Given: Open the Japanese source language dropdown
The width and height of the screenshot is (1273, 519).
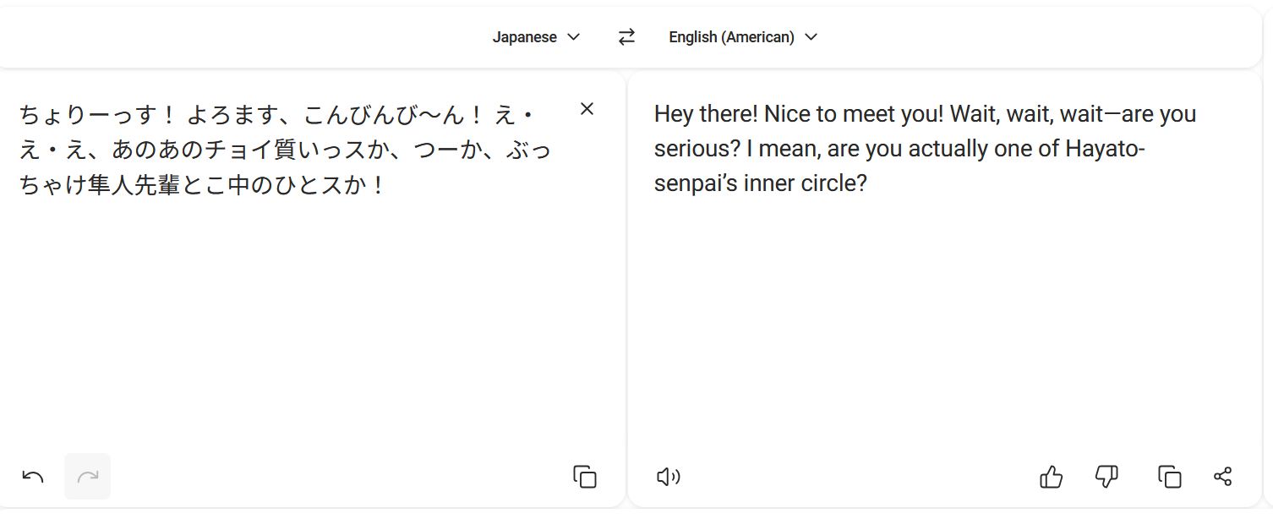Looking at the screenshot, I should point(537,37).
